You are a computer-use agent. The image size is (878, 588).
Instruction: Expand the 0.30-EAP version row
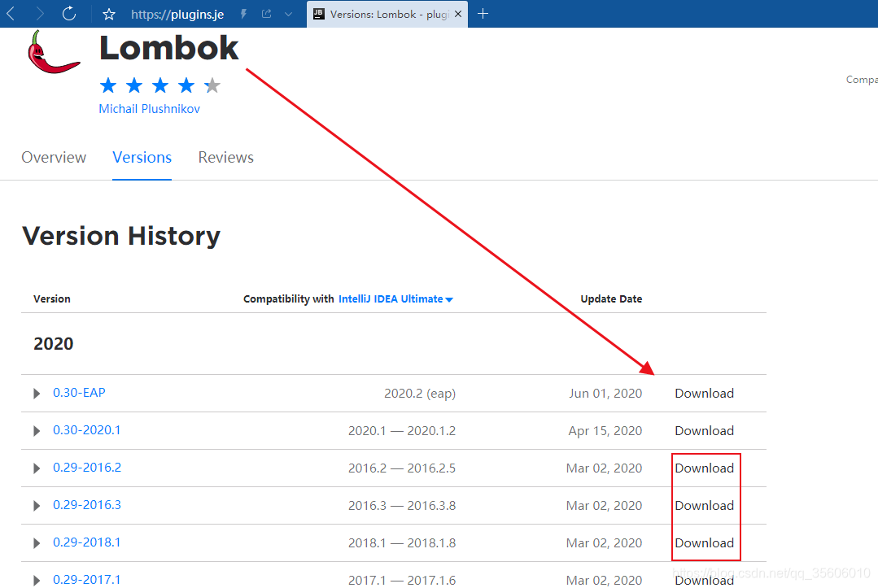37,394
